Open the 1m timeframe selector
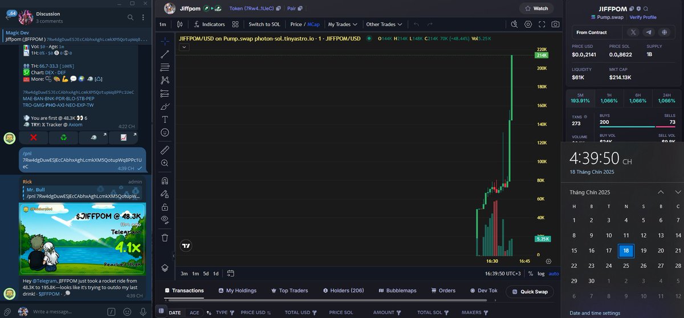This screenshot has width=684, height=318. 162,25
